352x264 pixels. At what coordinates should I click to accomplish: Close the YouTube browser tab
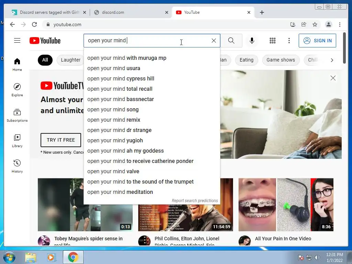(249, 12)
